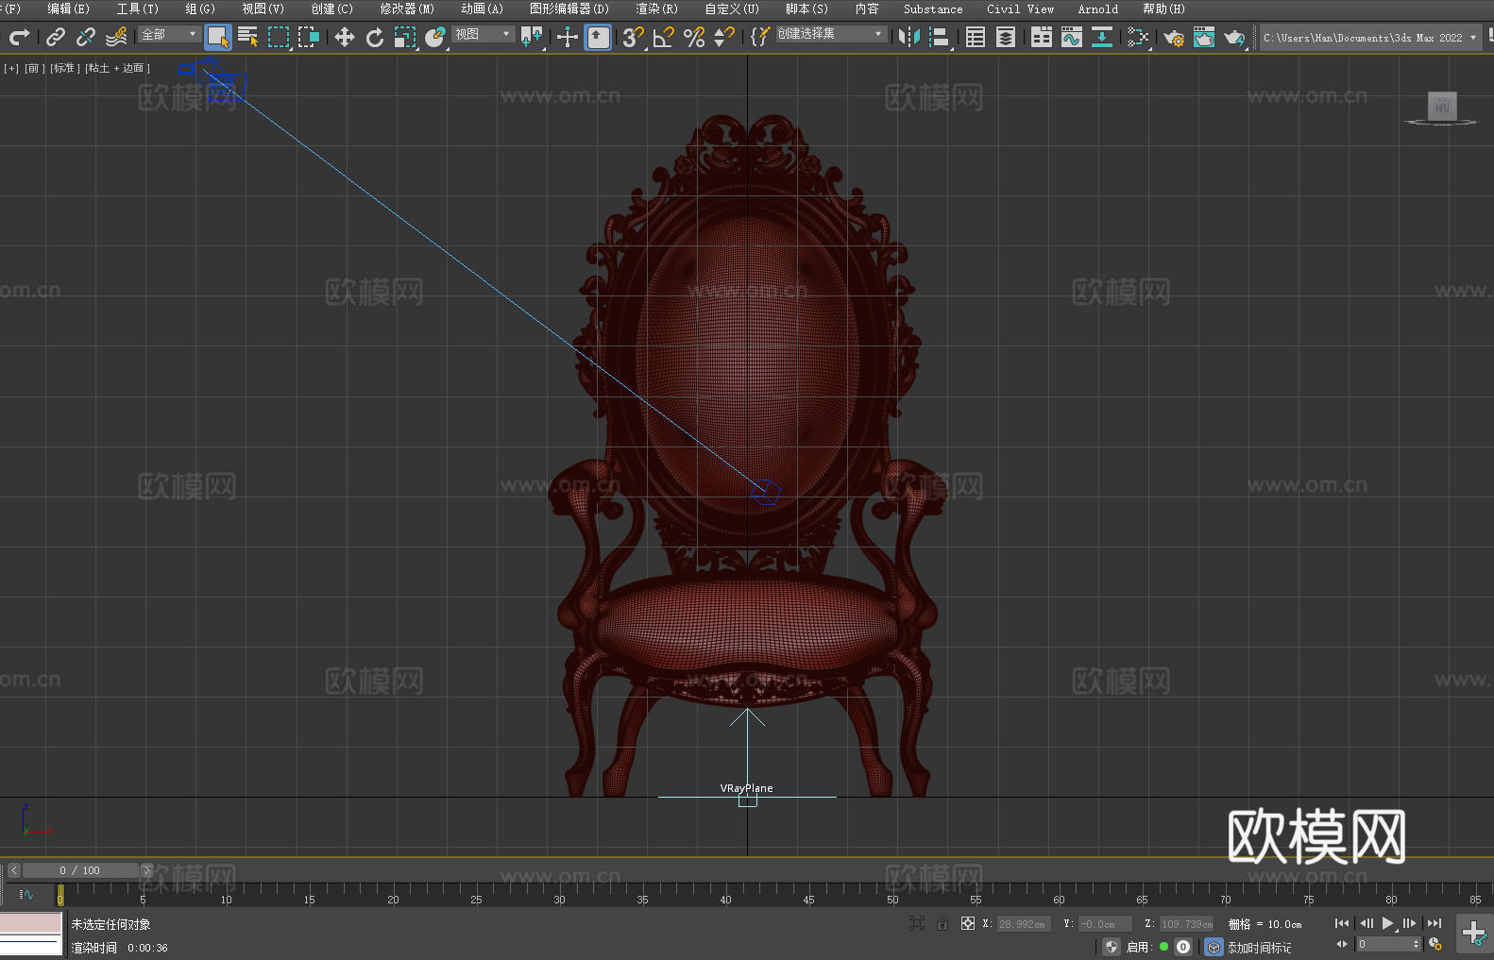The image size is (1494, 960).
Task: Click the Mirror tool icon
Action: pyautogui.click(x=909, y=37)
